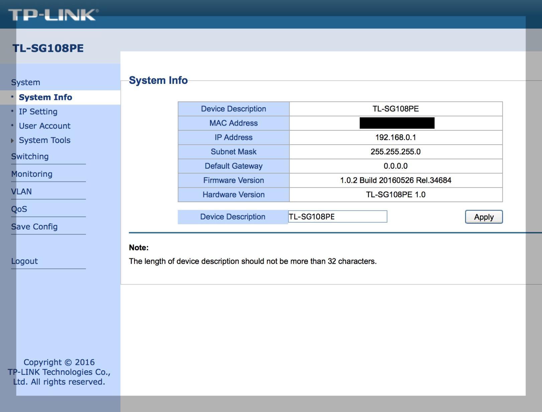Select IP address value 192.168.0.1
This screenshot has height=412, width=542.
click(396, 137)
